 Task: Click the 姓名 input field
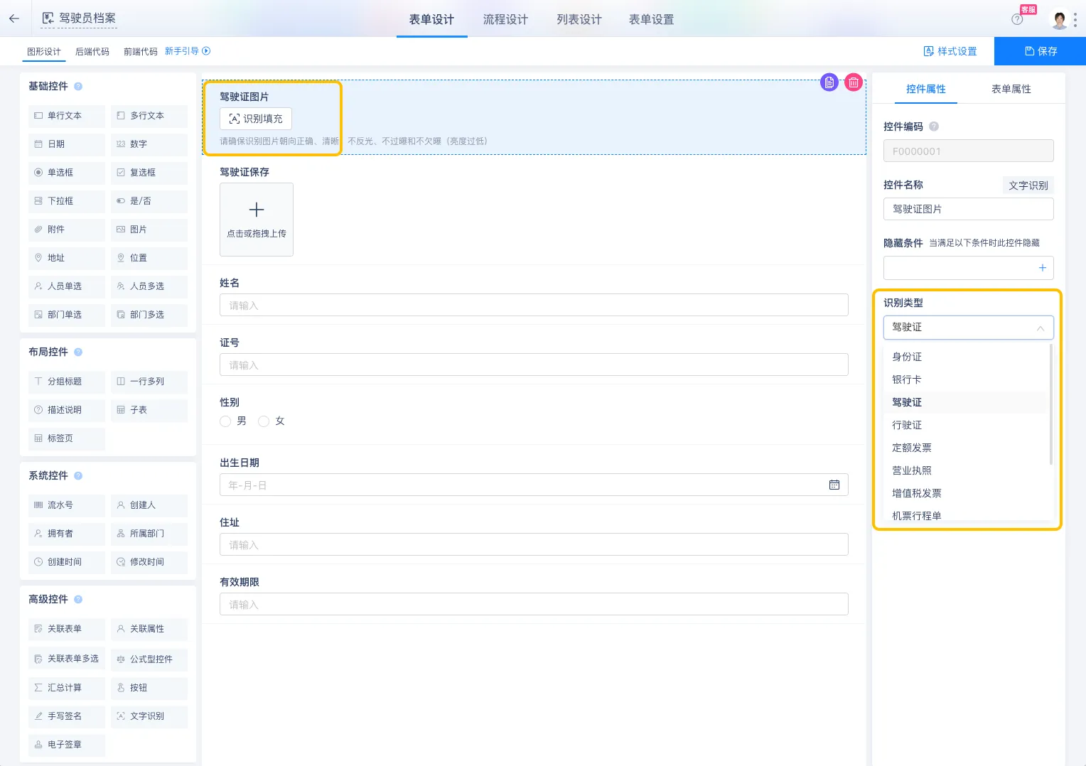pos(534,306)
